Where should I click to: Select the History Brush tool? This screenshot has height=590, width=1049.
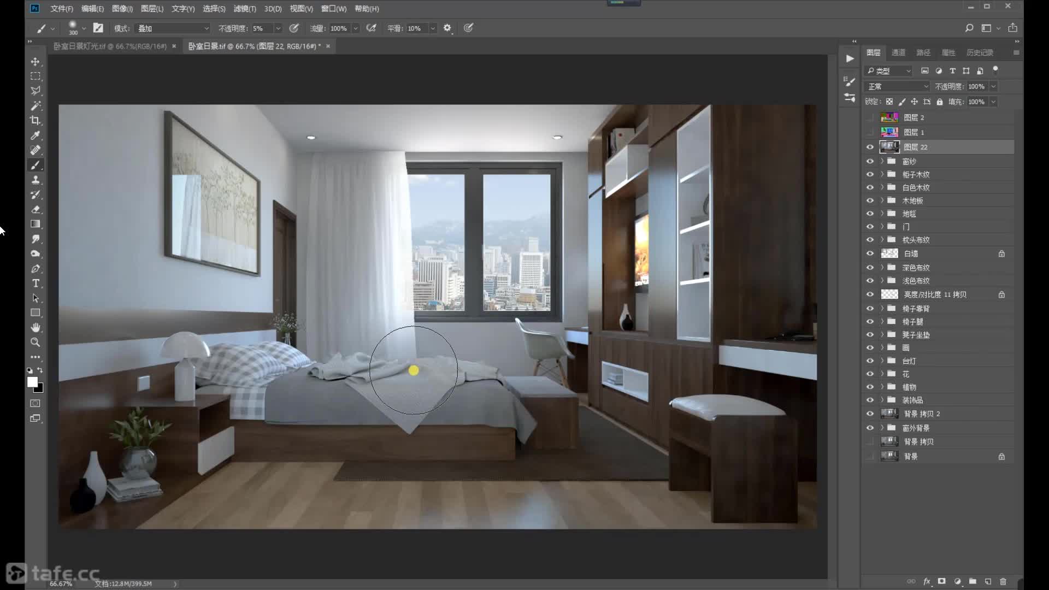coord(36,194)
